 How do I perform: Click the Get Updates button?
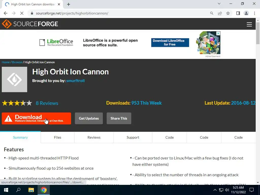(x=89, y=118)
